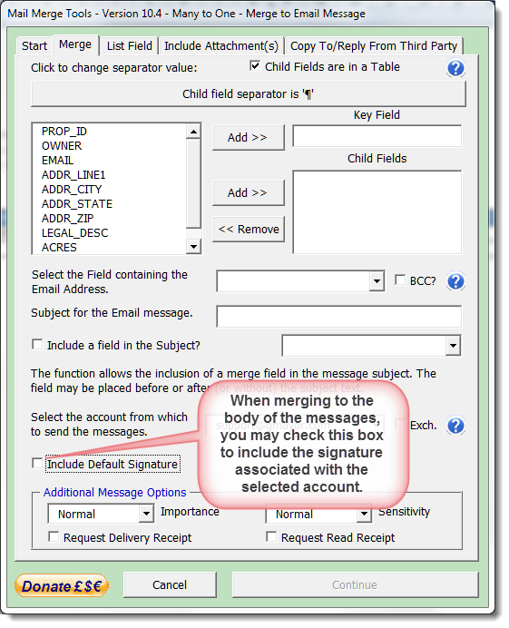Screen dimensions: 509x628
Task: Switch to the List Field tab
Action: pos(130,46)
